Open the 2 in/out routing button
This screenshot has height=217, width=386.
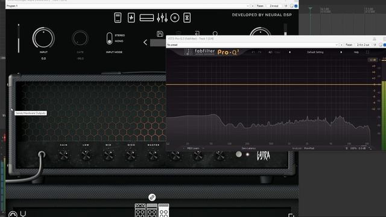tap(274, 6)
